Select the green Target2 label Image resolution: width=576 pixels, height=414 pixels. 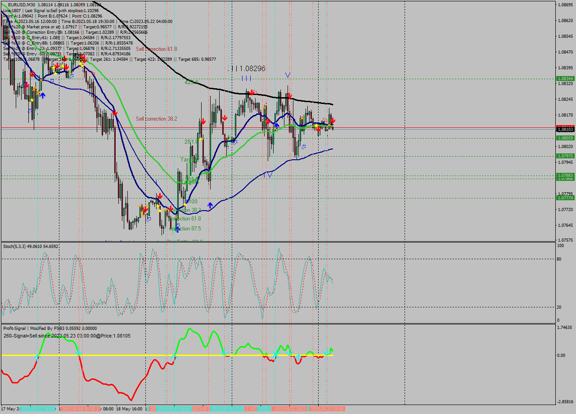tap(189, 159)
